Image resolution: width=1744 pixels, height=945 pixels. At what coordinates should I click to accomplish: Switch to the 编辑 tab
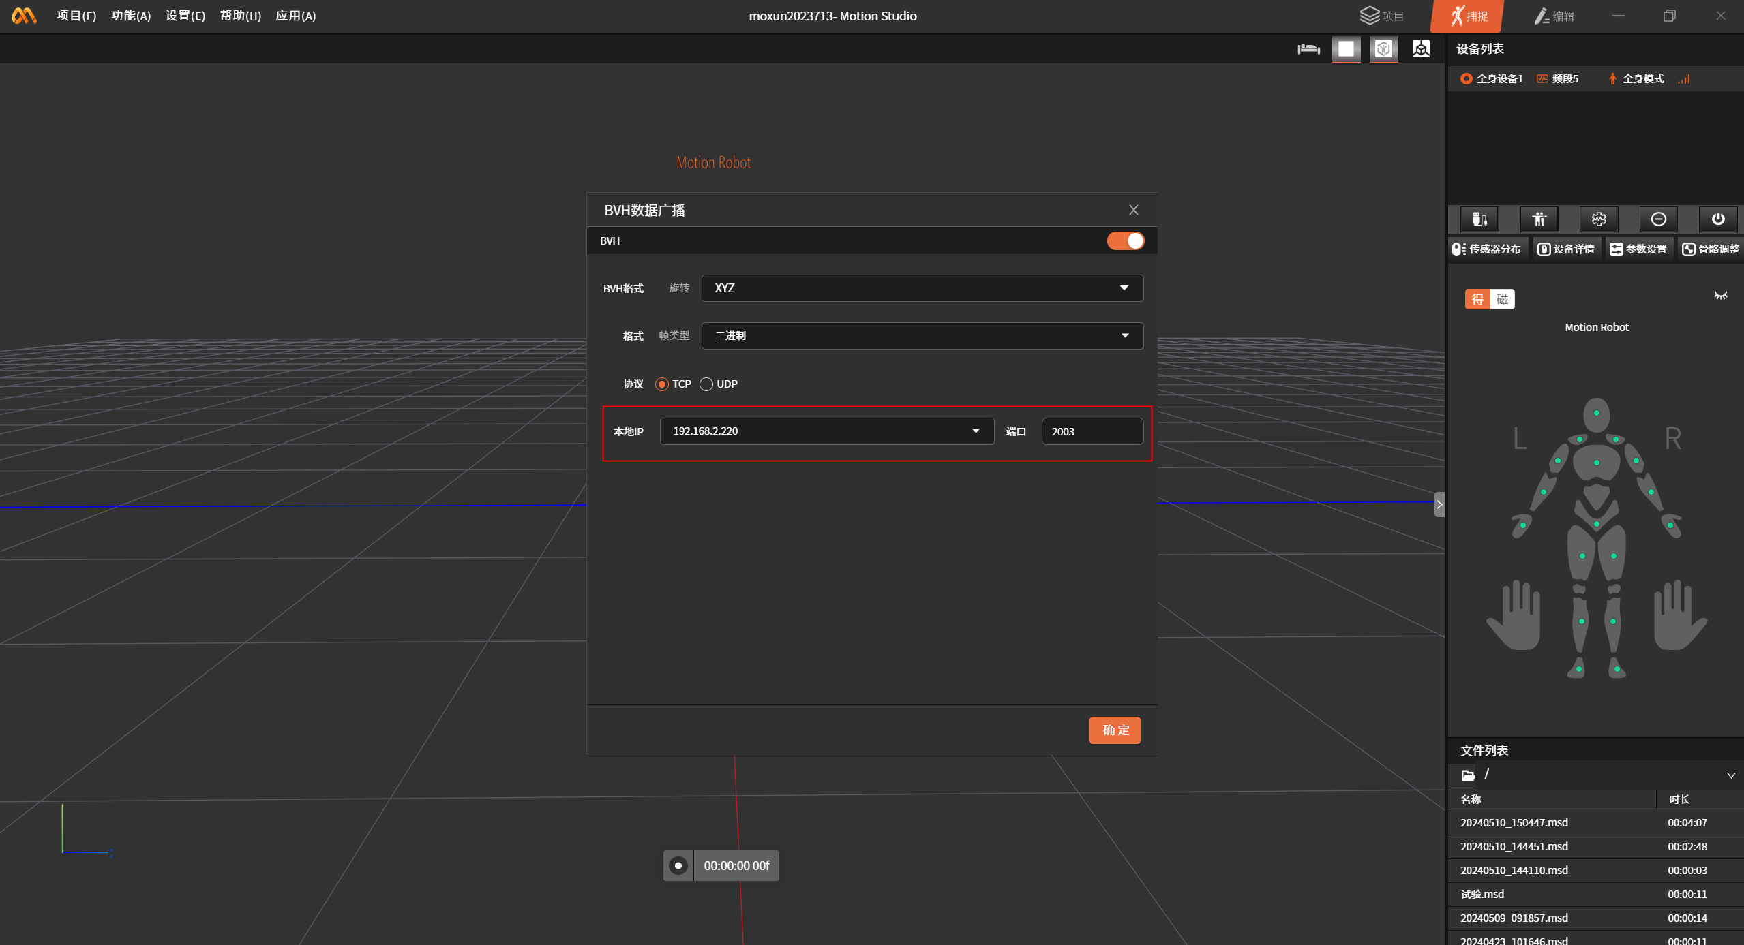coord(1554,16)
